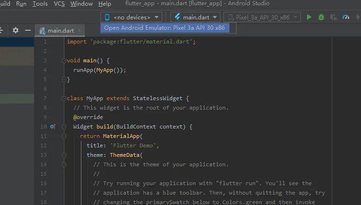The height and width of the screenshot is (205, 361).
Task: Collapse the MaterialApp fold on line 11
Action: pos(64,137)
